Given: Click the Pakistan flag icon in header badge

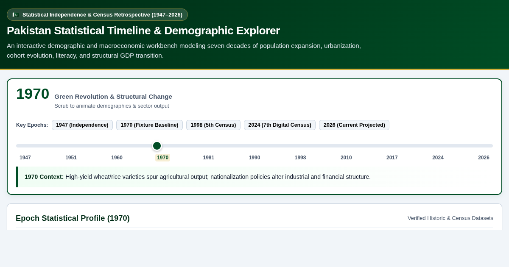Looking at the screenshot, I should [16, 14].
